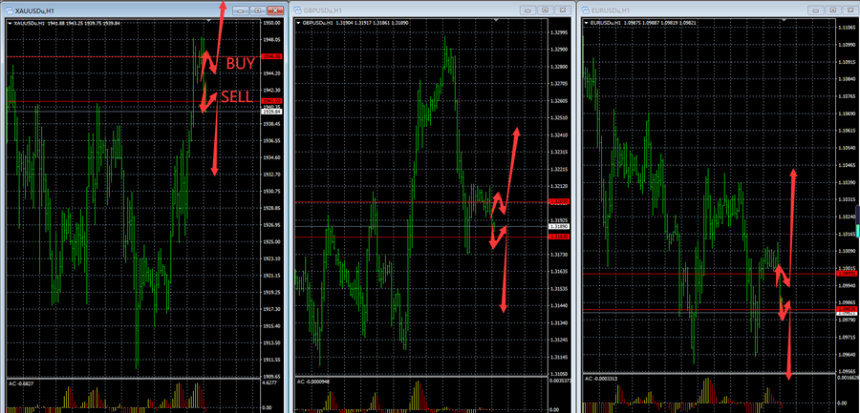Maximize the XAUUSDu,H1 chart window
Viewport: 860px width, 413px height.
coord(256,9)
